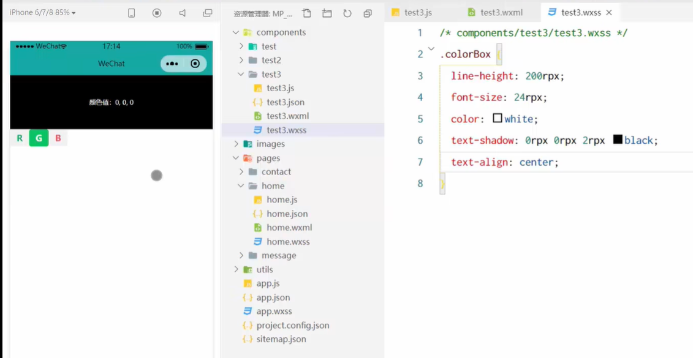The height and width of the screenshot is (358, 693).
Task: Open project.config.json in the file tree
Action: [x=293, y=326]
